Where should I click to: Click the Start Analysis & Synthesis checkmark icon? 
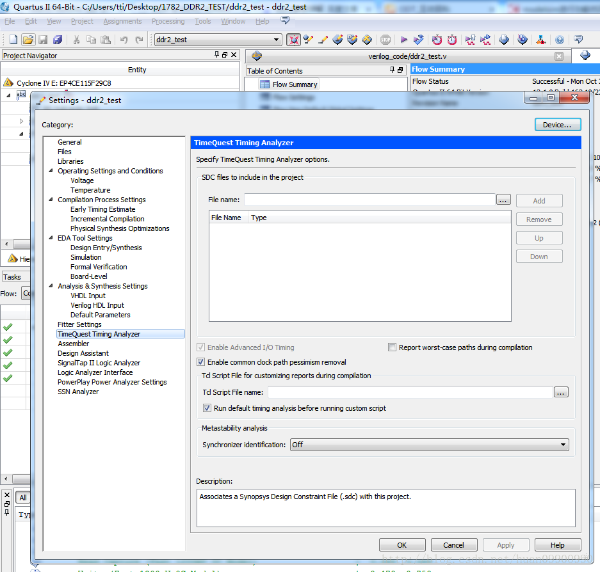pos(419,40)
